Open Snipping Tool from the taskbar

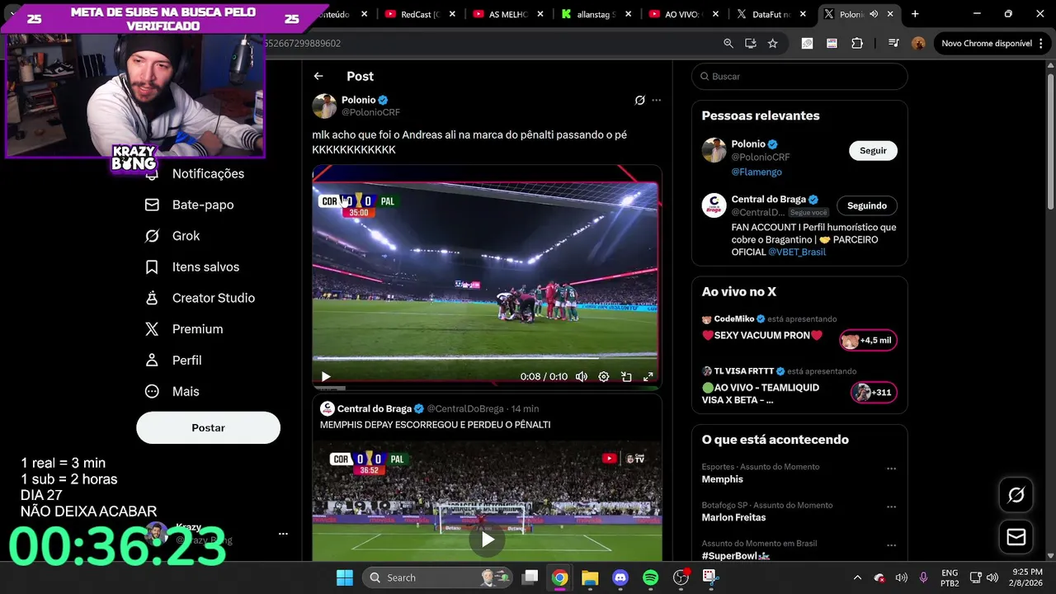[710, 577]
